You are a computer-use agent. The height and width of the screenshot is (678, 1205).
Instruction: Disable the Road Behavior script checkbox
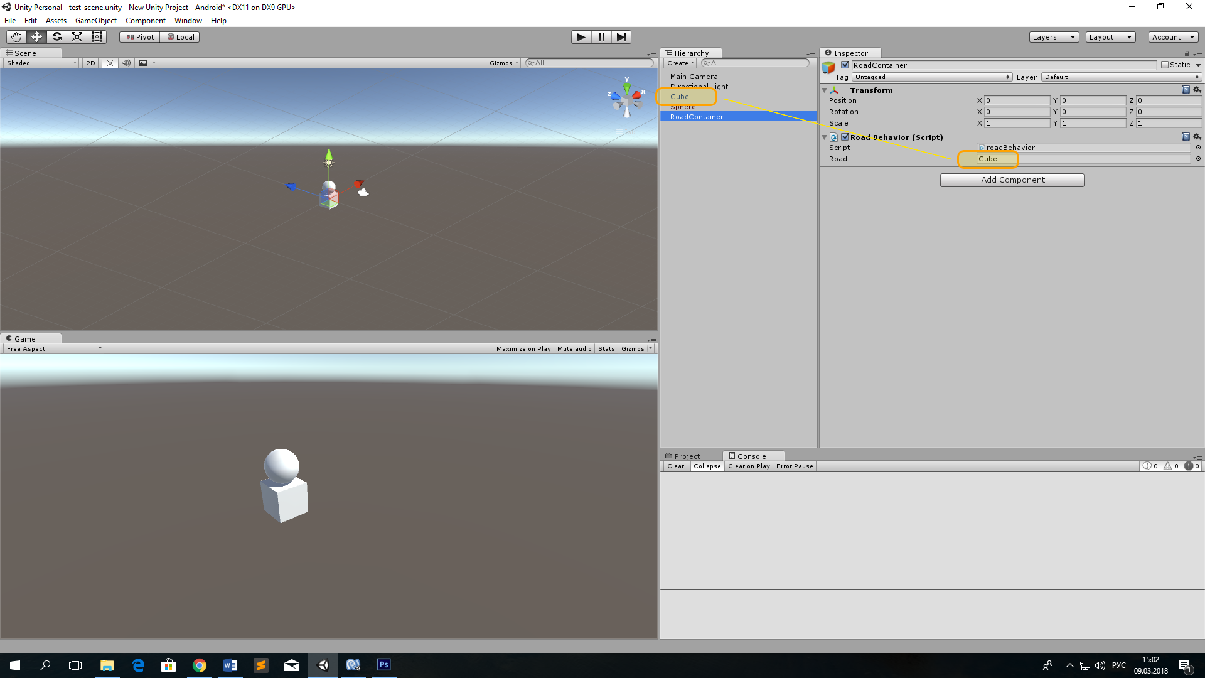tap(845, 137)
